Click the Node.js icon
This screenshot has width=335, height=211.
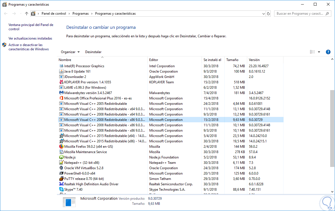61,157
